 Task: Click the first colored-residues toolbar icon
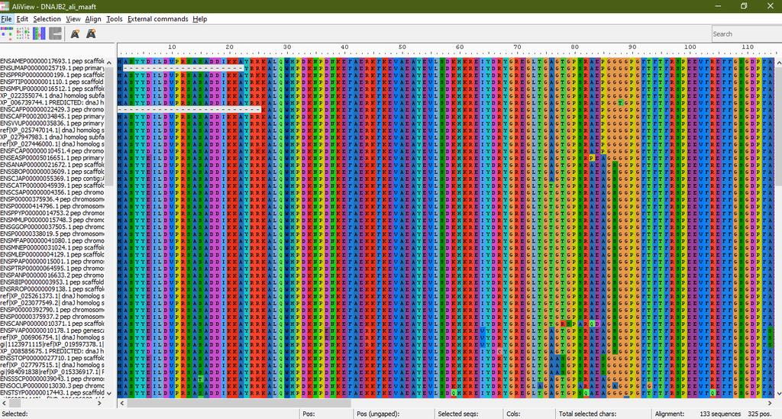coord(6,34)
